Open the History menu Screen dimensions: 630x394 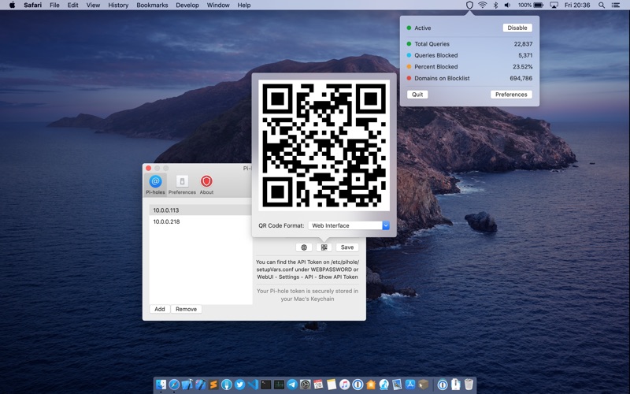(118, 6)
